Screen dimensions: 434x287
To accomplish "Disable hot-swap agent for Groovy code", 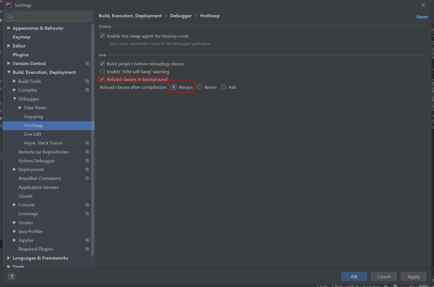I will tap(102, 36).
